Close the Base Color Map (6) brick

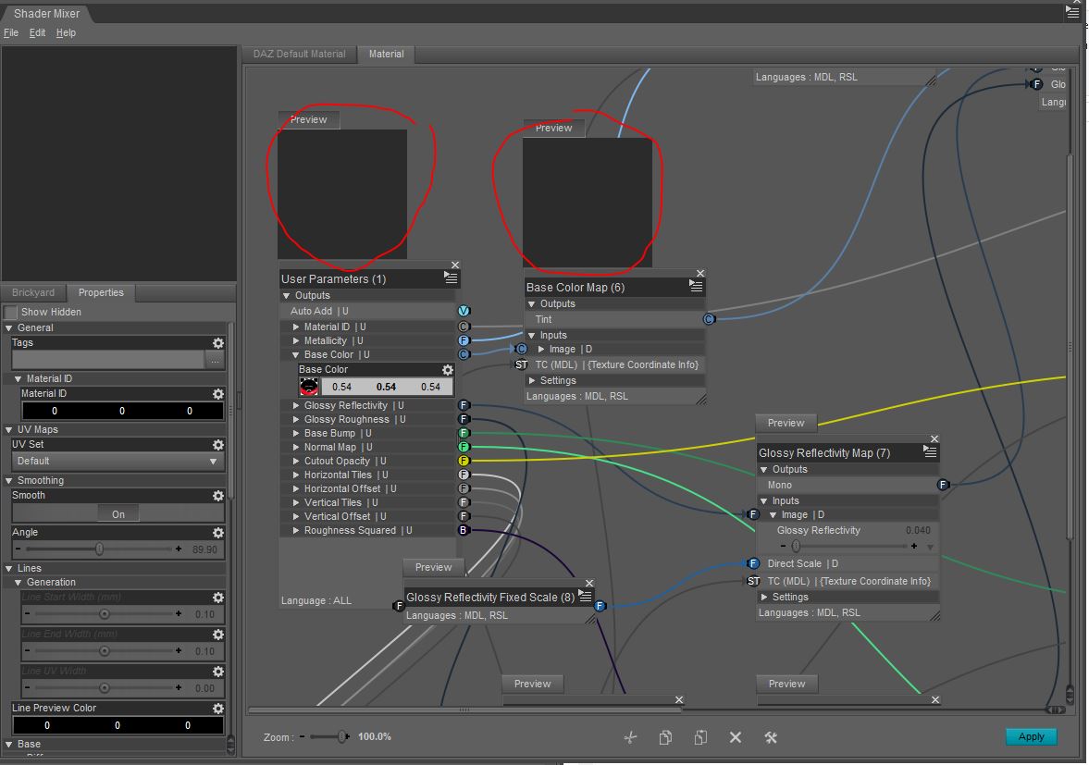[700, 274]
